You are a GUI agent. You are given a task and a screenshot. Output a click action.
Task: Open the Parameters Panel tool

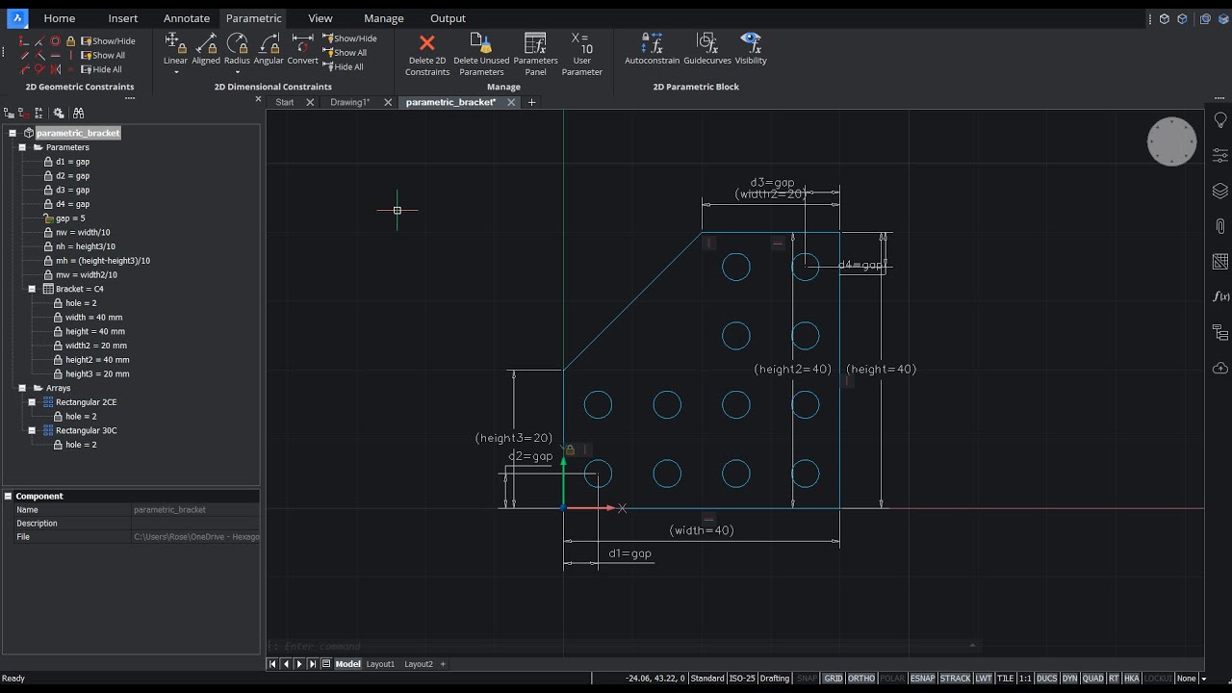[535, 55]
